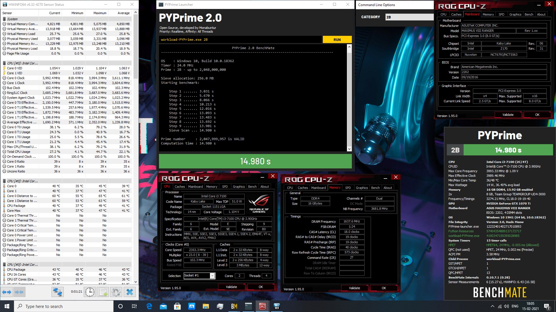Switch to the terminal window taskbar icon
The image size is (556, 312).
click(x=248, y=306)
